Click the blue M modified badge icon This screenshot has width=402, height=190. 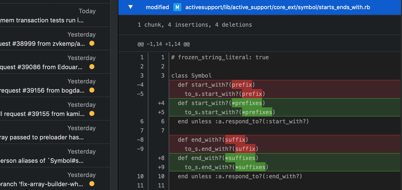click(x=177, y=7)
